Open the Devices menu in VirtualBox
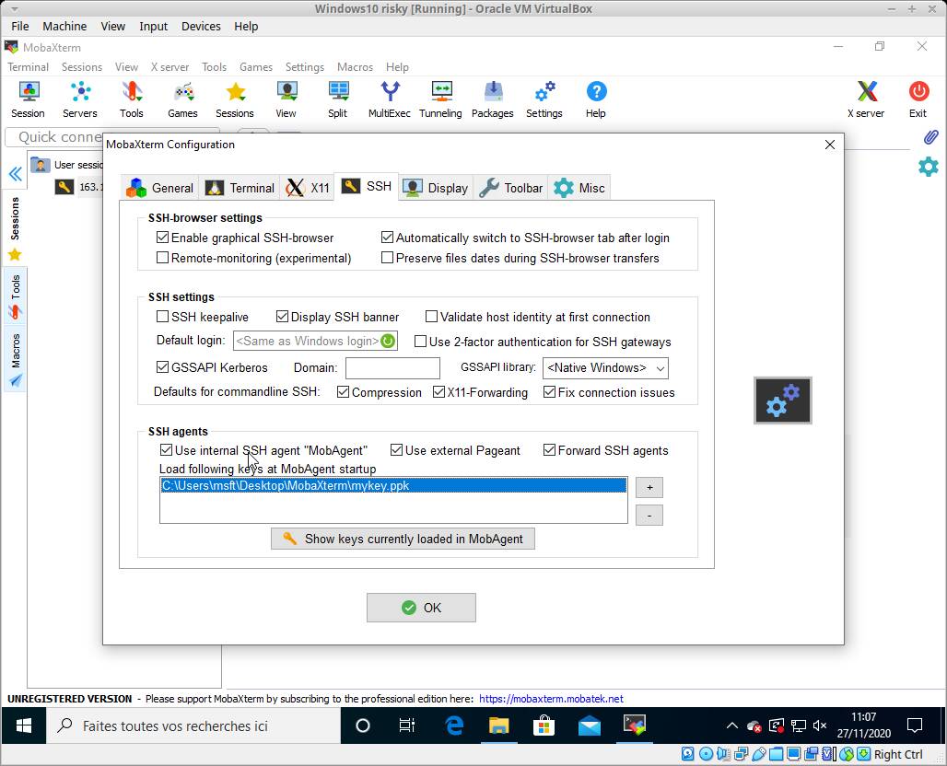The height and width of the screenshot is (766, 947). pos(201,26)
